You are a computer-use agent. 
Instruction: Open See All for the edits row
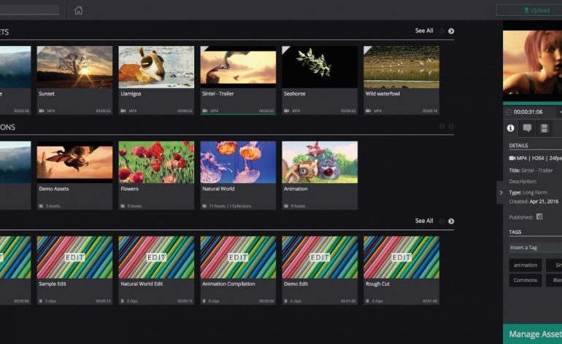(424, 221)
